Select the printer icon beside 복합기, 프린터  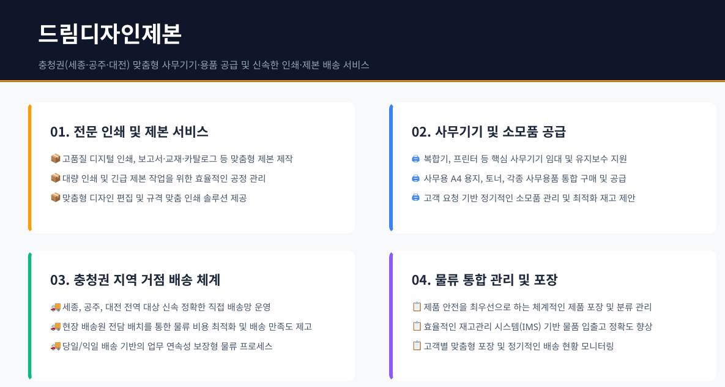click(415, 159)
